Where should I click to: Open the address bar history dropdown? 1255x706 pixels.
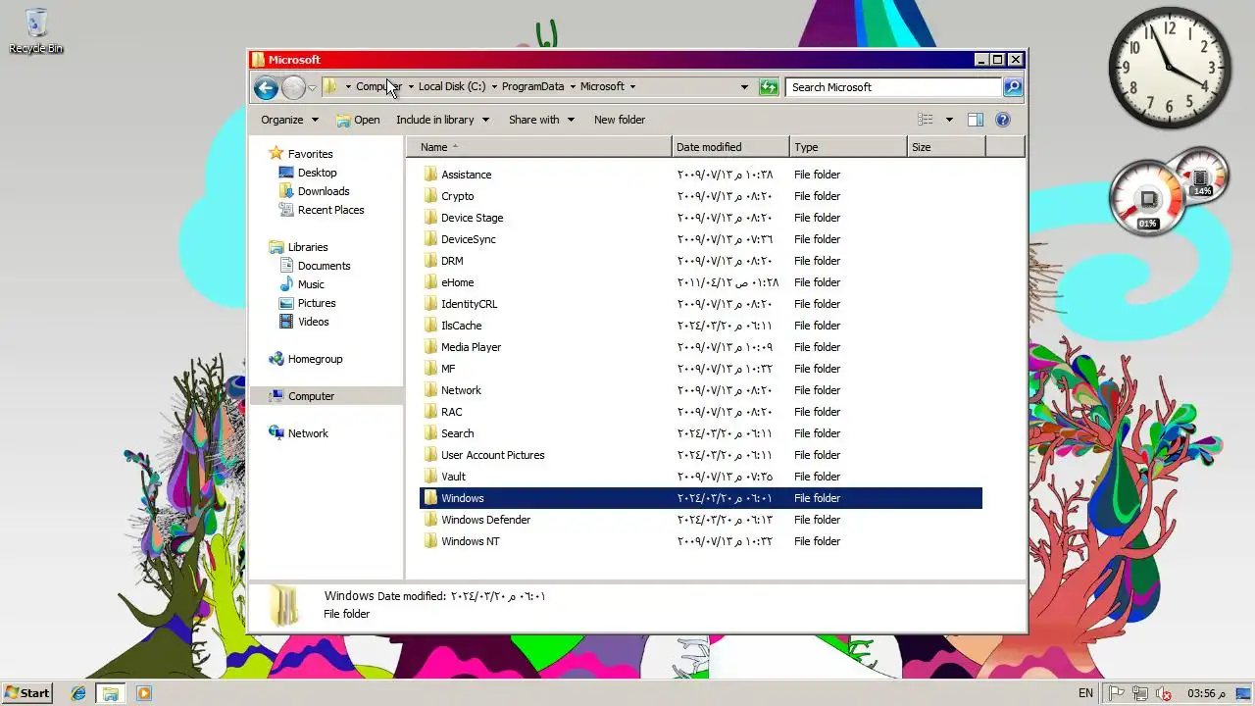click(x=744, y=87)
